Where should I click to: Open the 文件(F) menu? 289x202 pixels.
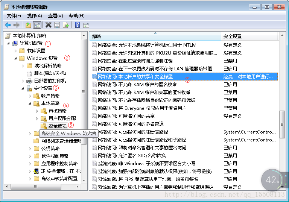14,16
